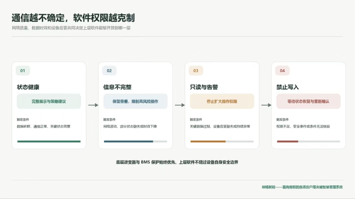Click text 数据新鲜、通信正常、关键状态完整
Image resolution: width=355 pixels, height=199 pixels.
[44, 126]
